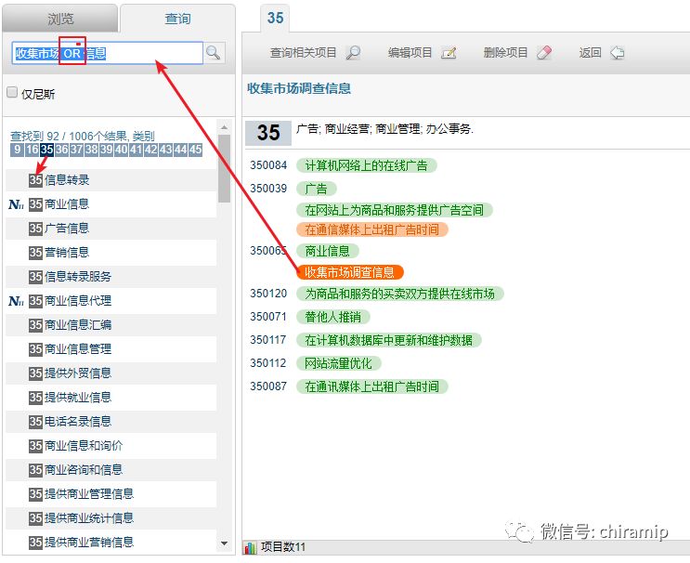Filter results by class 42
The width and height of the screenshot is (690, 563).
(151, 150)
